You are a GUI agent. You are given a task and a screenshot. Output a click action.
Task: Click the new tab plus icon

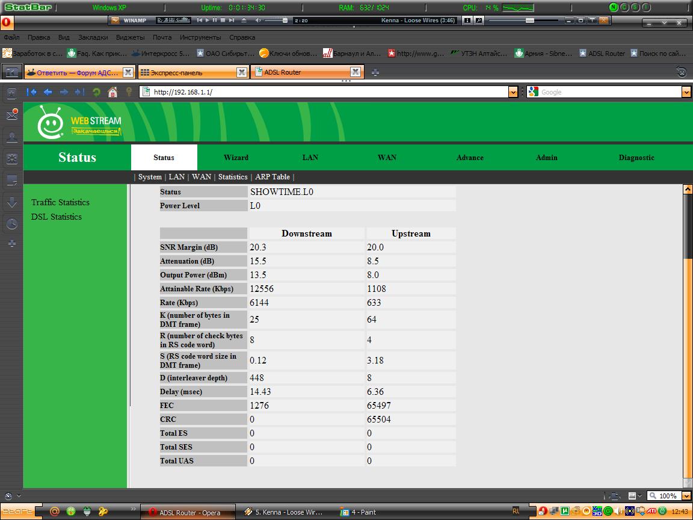tap(375, 72)
